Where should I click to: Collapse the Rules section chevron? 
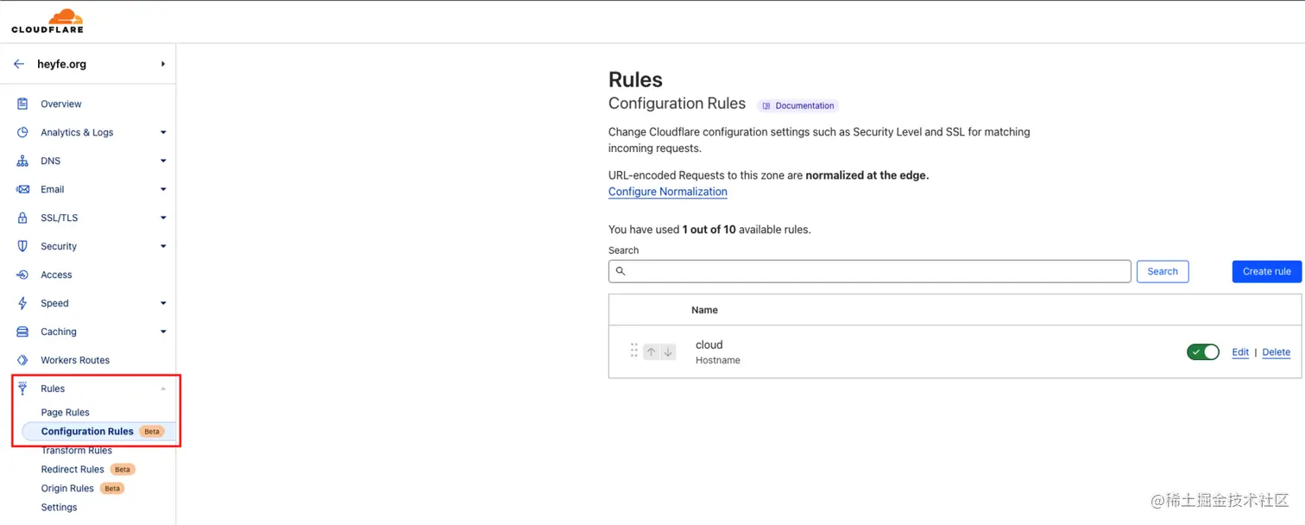coord(163,389)
